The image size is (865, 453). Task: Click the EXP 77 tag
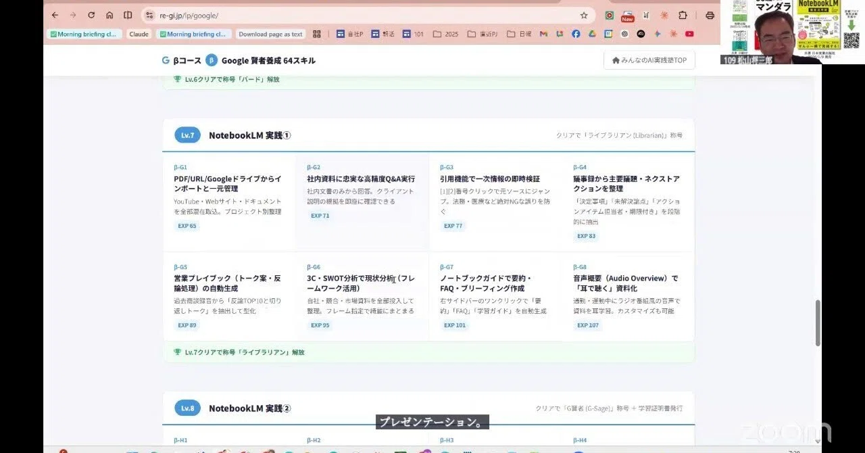click(x=453, y=226)
